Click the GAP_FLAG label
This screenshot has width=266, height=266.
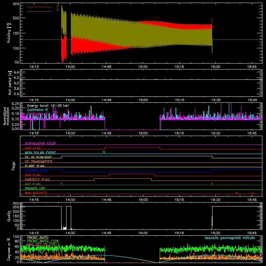(33, 148)
